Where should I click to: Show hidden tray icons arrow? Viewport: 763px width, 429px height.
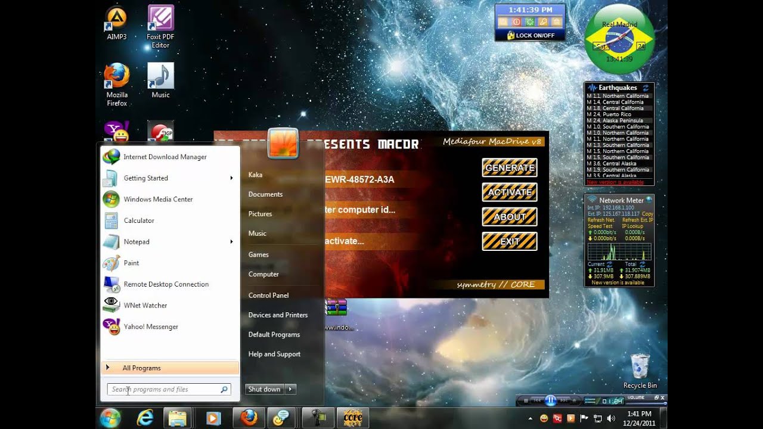click(531, 419)
